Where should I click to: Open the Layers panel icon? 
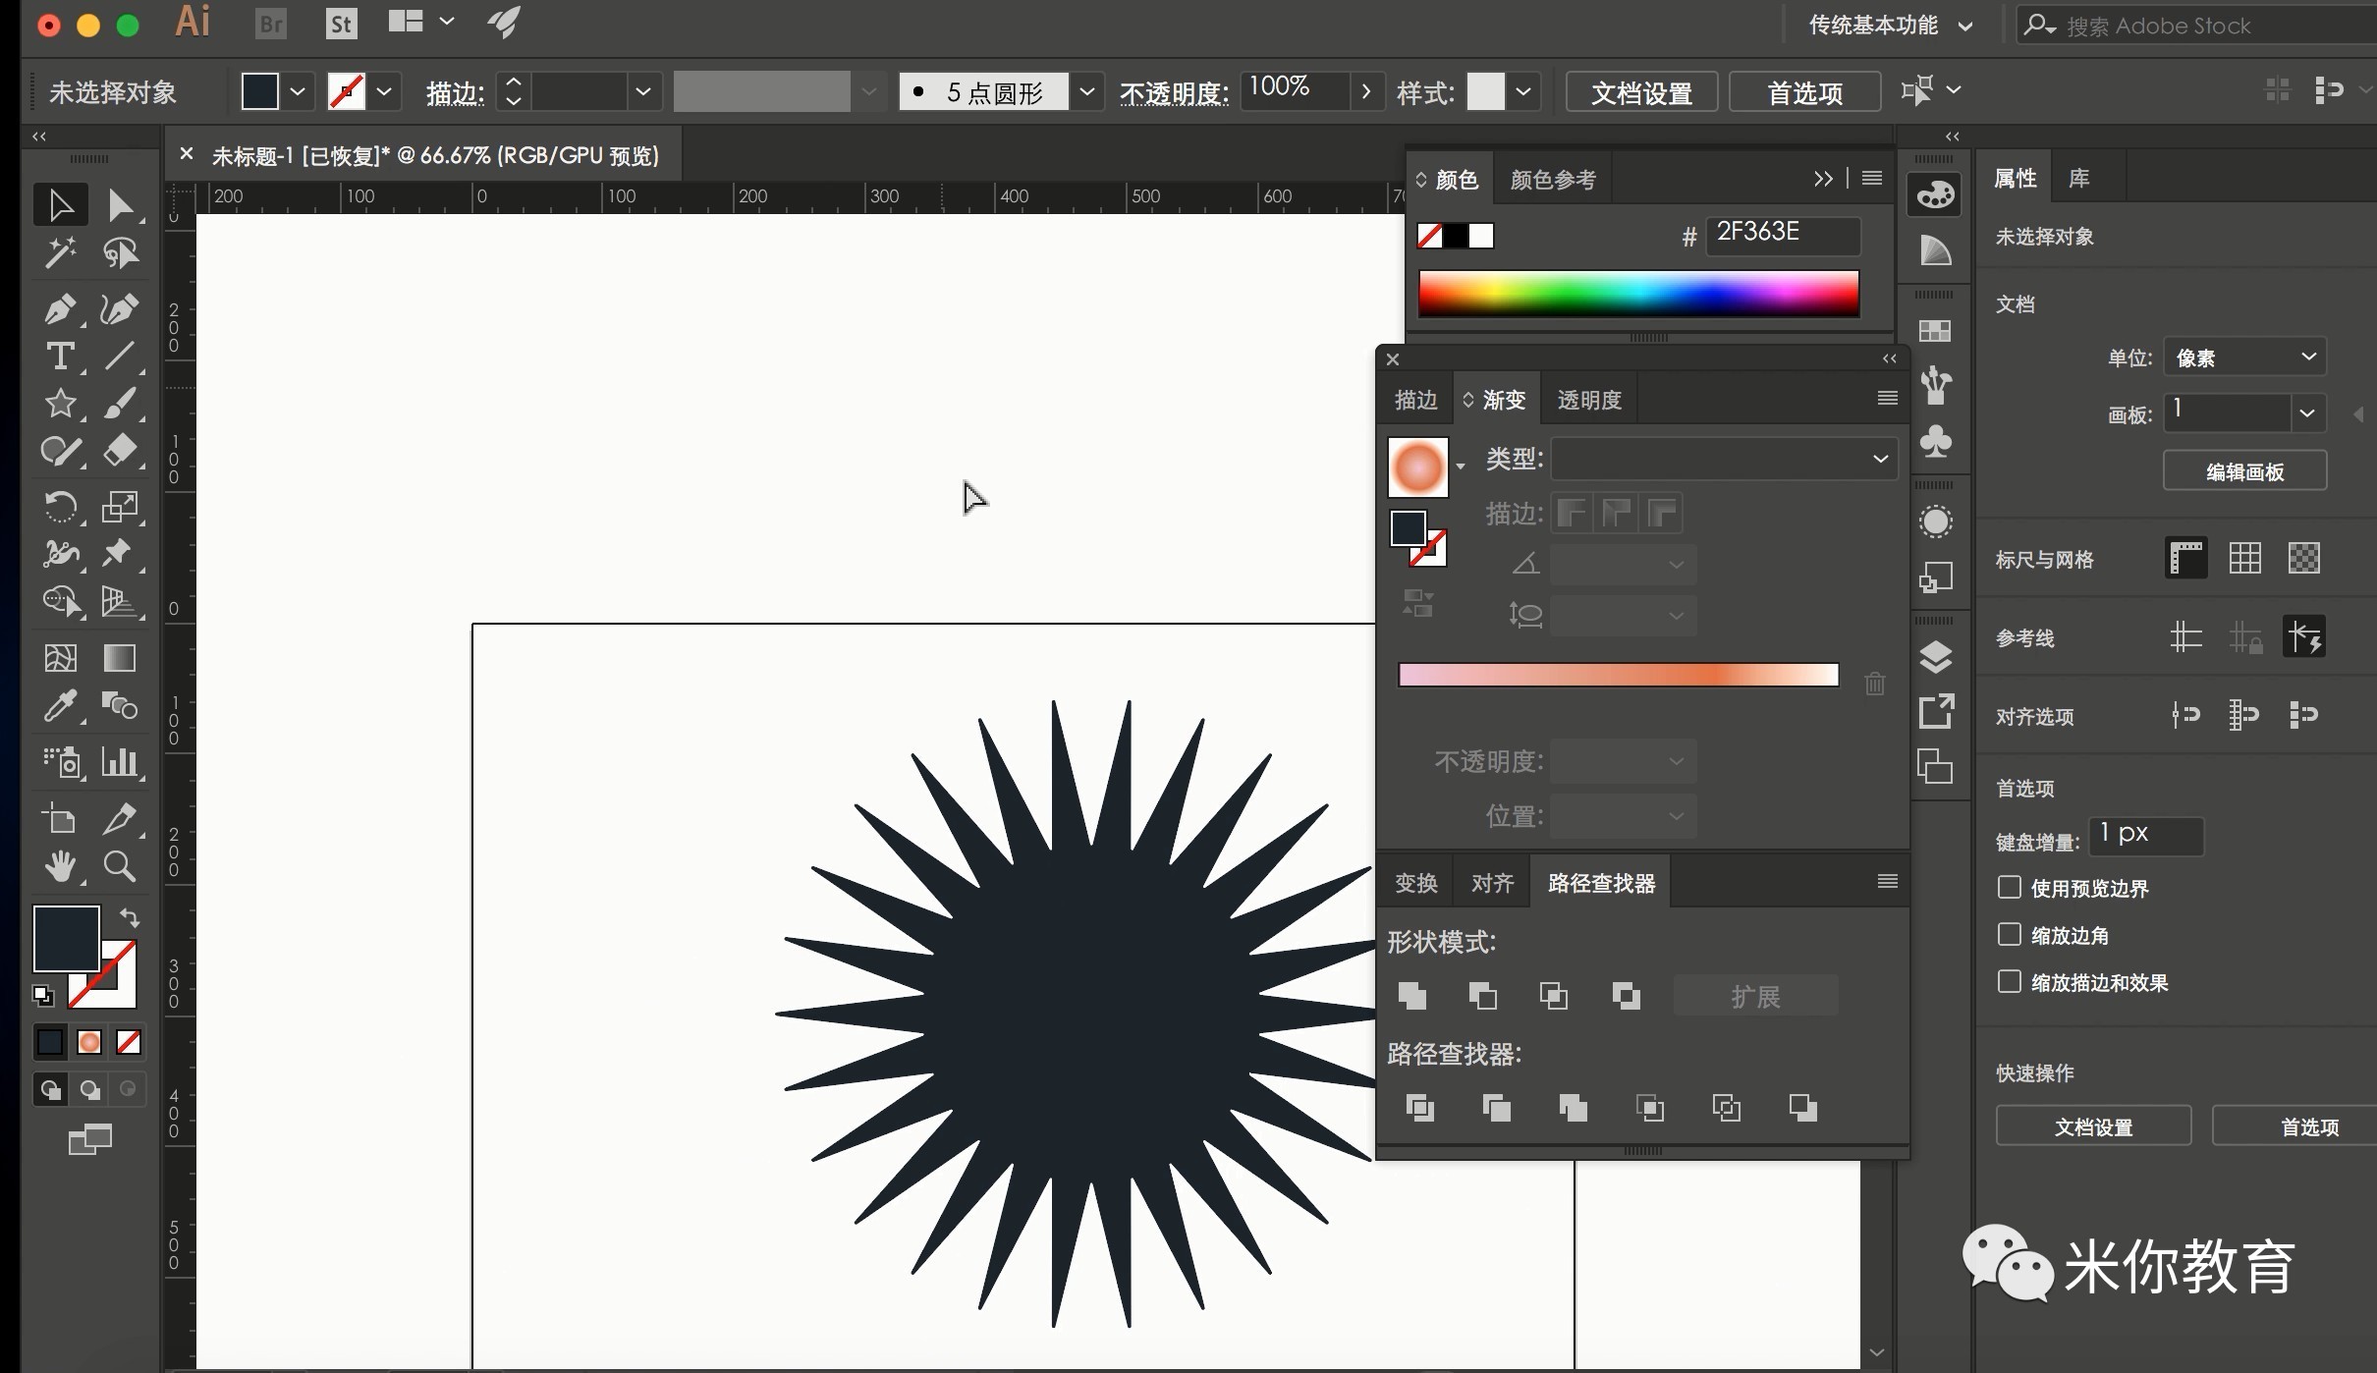point(1935,657)
